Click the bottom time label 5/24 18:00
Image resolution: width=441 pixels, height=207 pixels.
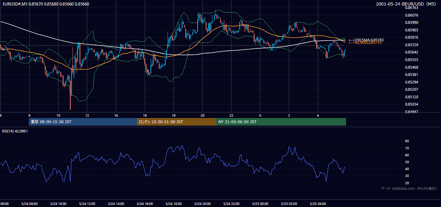[x=174, y=204]
